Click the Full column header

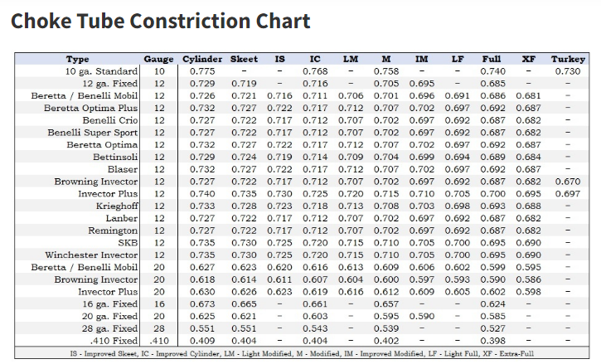[x=491, y=60]
